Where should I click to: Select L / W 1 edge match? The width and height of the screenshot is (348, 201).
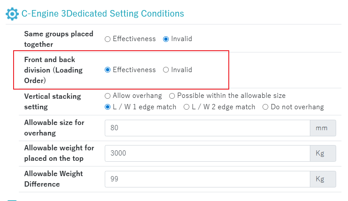coord(108,107)
